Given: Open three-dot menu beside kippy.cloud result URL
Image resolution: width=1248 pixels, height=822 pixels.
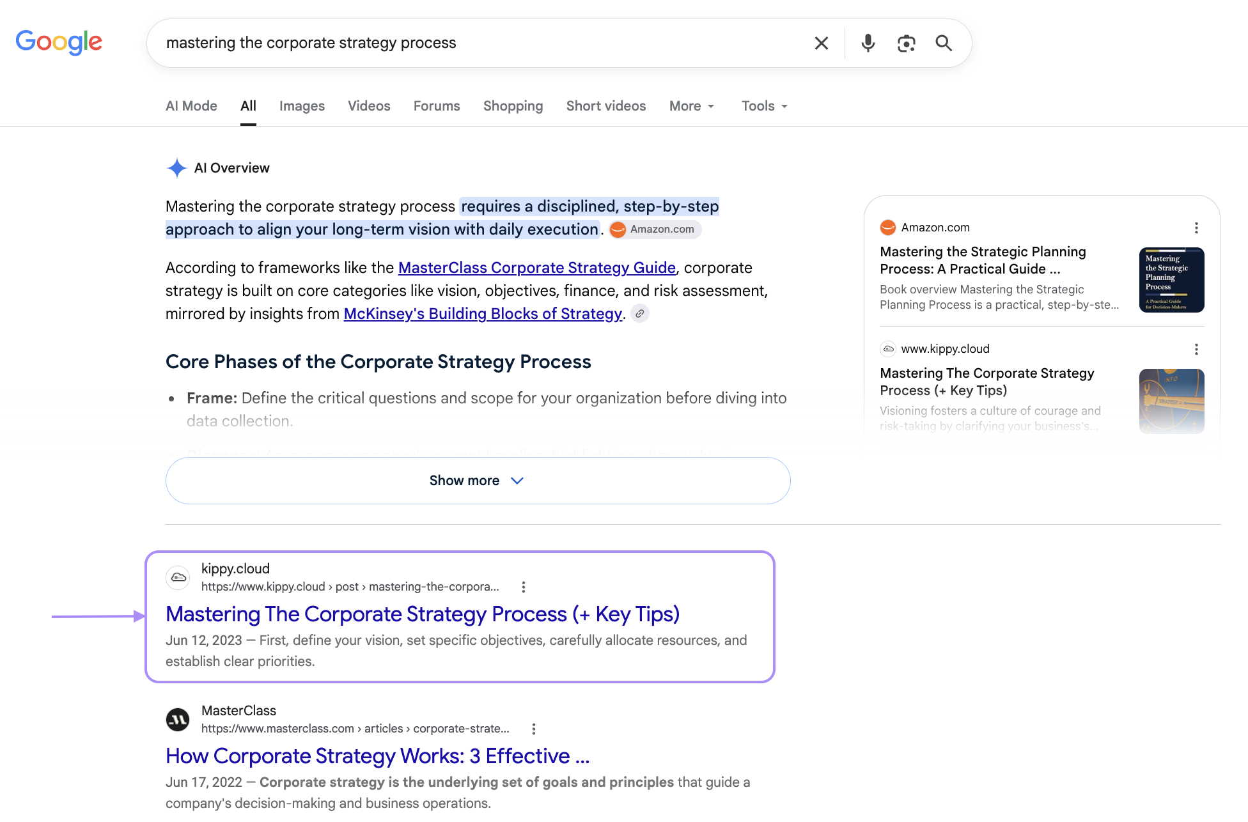Looking at the screenshot, I should [x=524, y=587].
